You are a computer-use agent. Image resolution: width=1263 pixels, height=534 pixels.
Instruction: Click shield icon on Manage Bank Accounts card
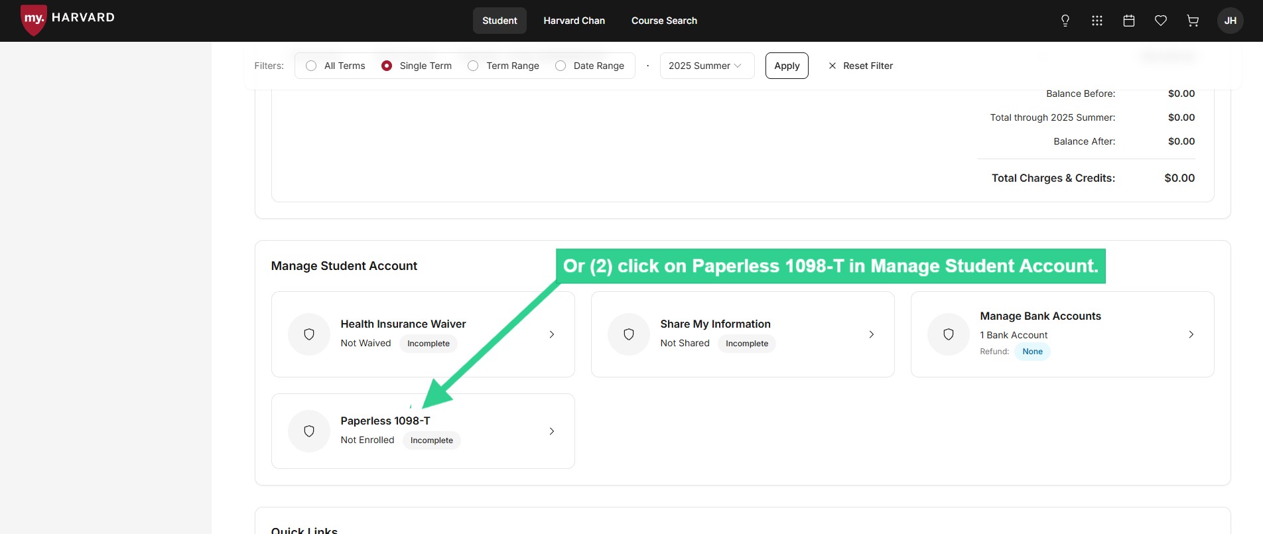click(x=949, y=334)
